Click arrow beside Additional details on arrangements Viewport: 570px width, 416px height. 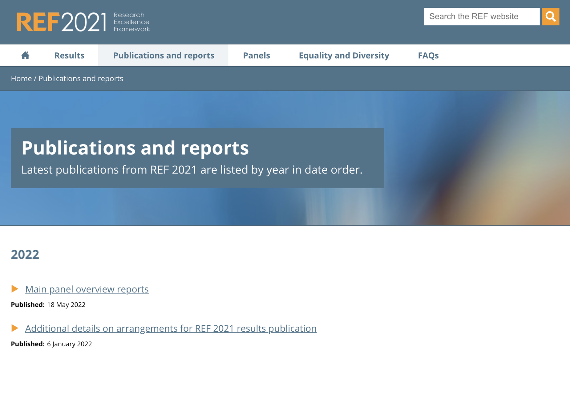(x=15, y=328)
